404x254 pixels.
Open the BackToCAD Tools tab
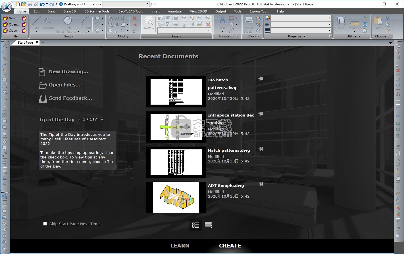click(131, 11)
